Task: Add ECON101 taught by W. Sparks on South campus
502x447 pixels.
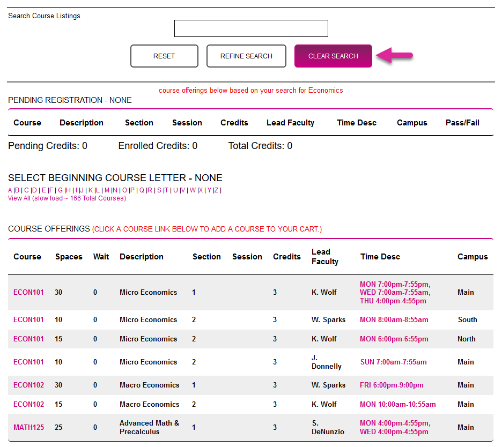Action: coord(28,320)
